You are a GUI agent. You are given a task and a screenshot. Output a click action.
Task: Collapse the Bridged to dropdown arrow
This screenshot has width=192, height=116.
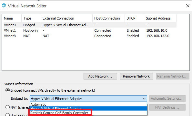click(x=144, y=99)
